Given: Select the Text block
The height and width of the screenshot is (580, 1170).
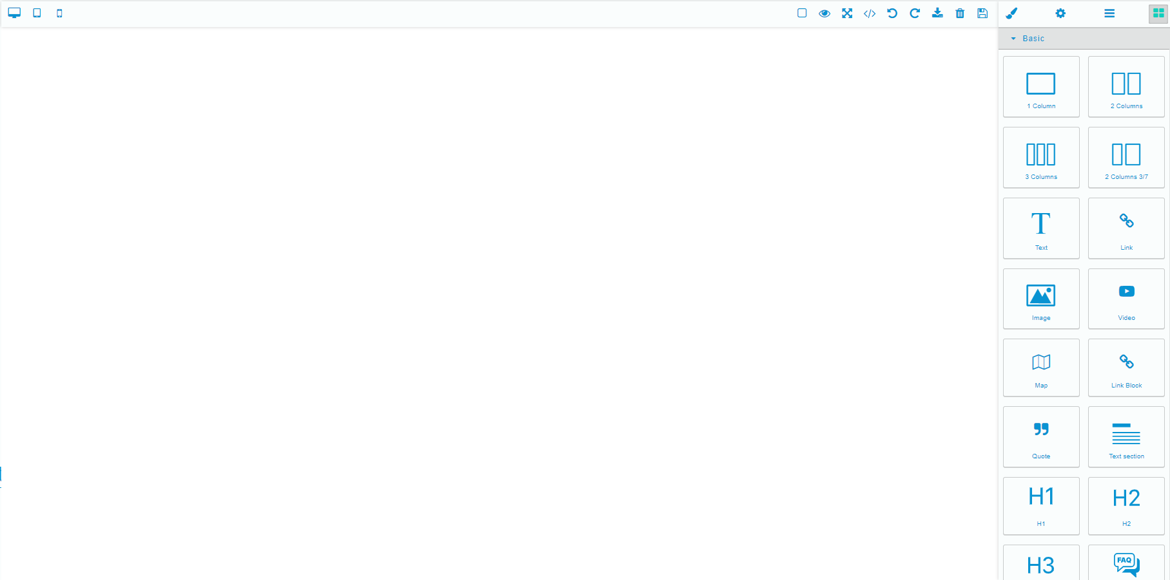Looking at the screenshot, I should click(1041, 228).
